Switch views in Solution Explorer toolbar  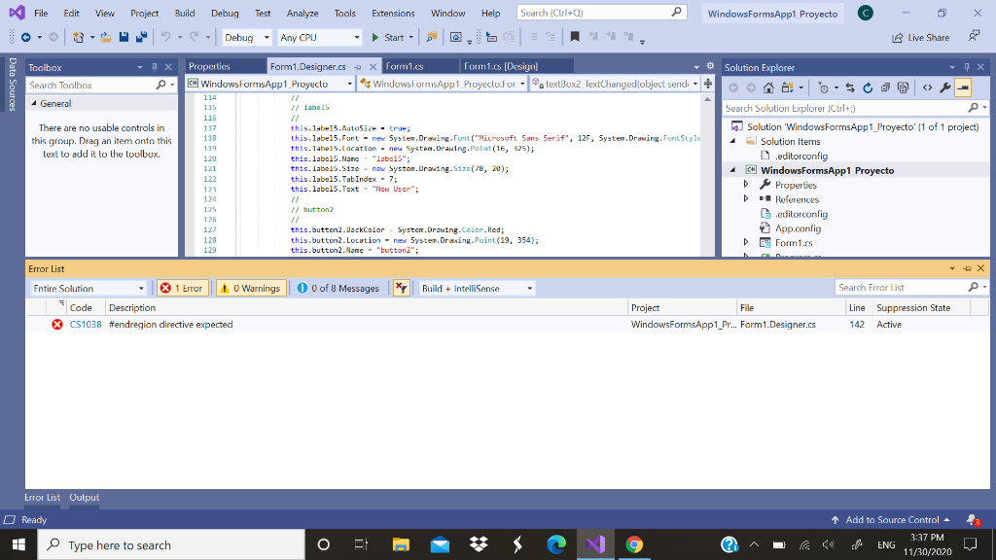[x=788, y=87]
